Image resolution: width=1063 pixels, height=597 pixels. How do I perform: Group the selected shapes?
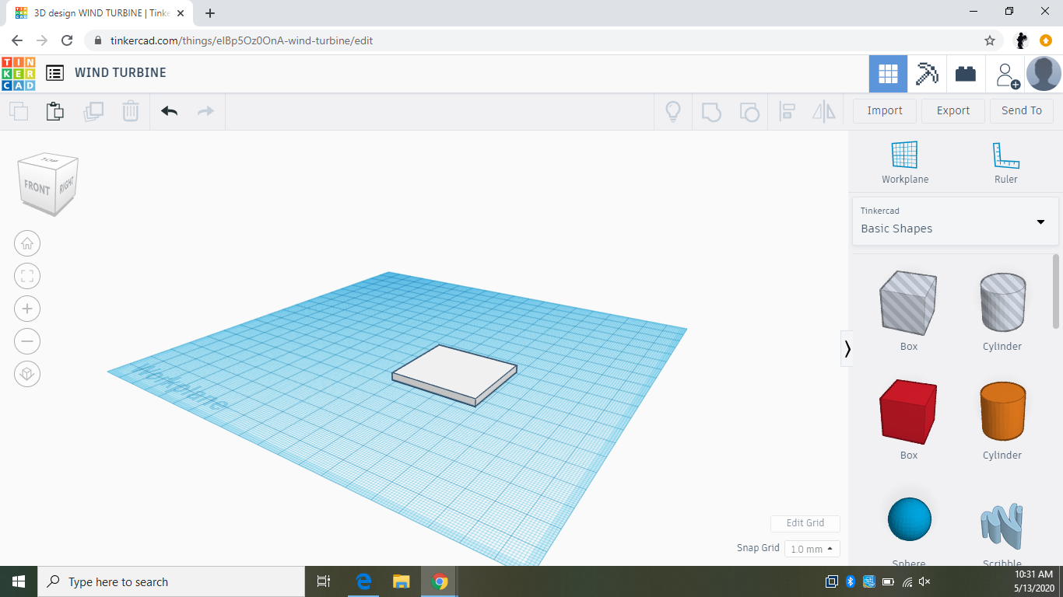click(x=712, y=112)
